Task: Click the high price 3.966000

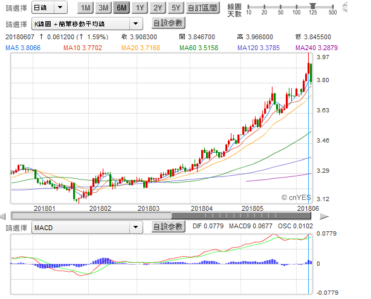Action: click(x=259, y=37)
